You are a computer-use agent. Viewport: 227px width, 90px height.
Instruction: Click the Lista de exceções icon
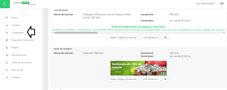pos(7,62)
